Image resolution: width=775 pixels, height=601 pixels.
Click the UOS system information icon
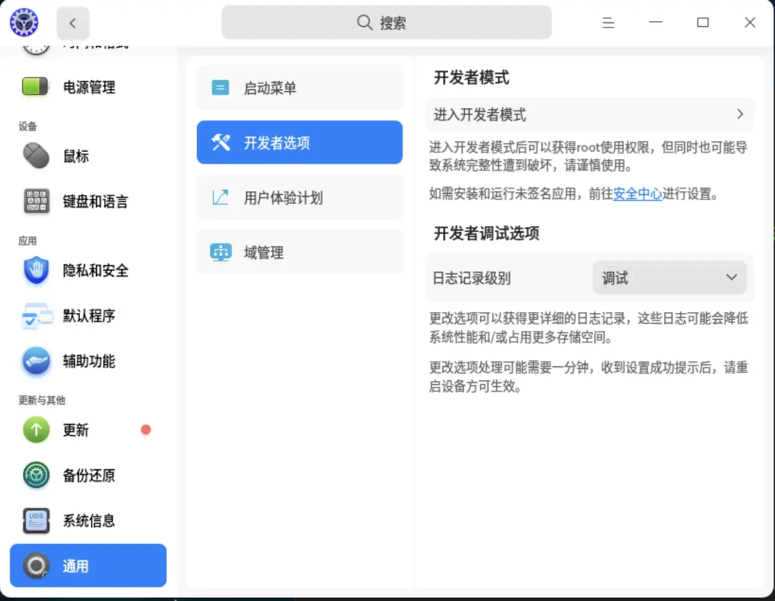[x=36, y=520]
